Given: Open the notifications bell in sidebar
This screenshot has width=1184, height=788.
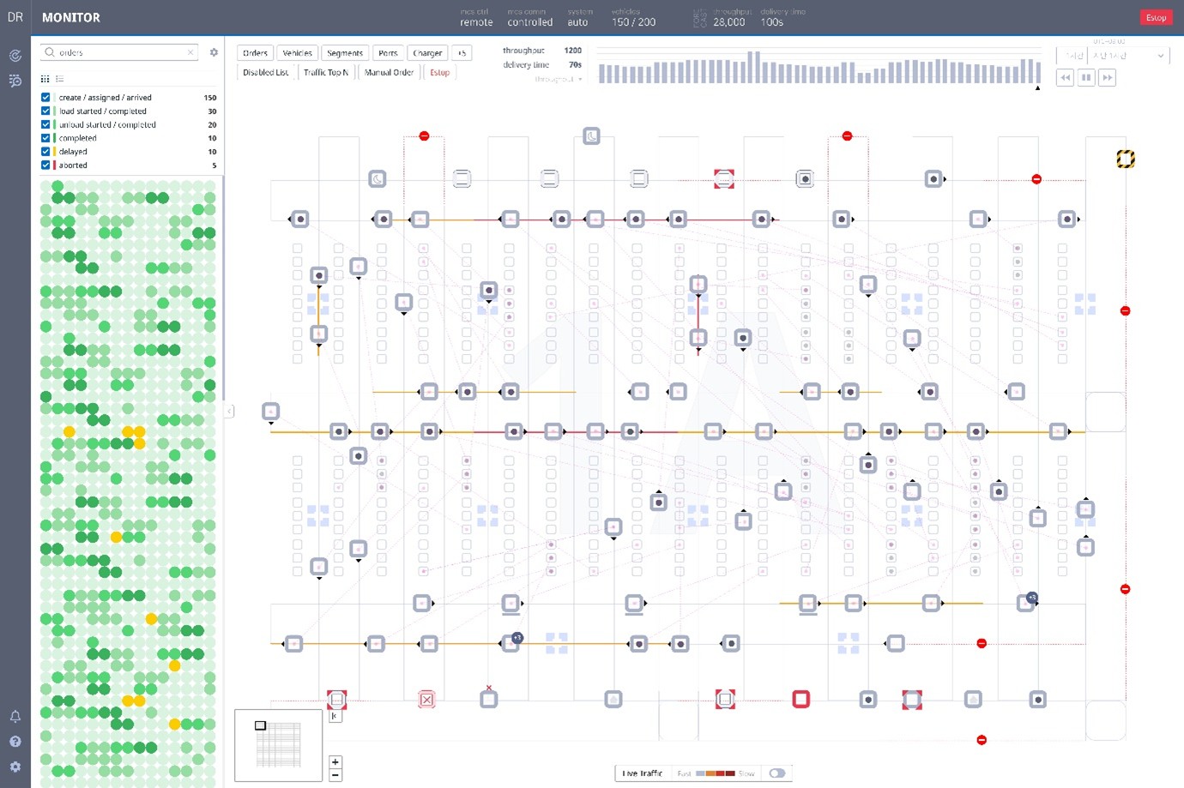Looking at the screenshot, I should point(15,716).
